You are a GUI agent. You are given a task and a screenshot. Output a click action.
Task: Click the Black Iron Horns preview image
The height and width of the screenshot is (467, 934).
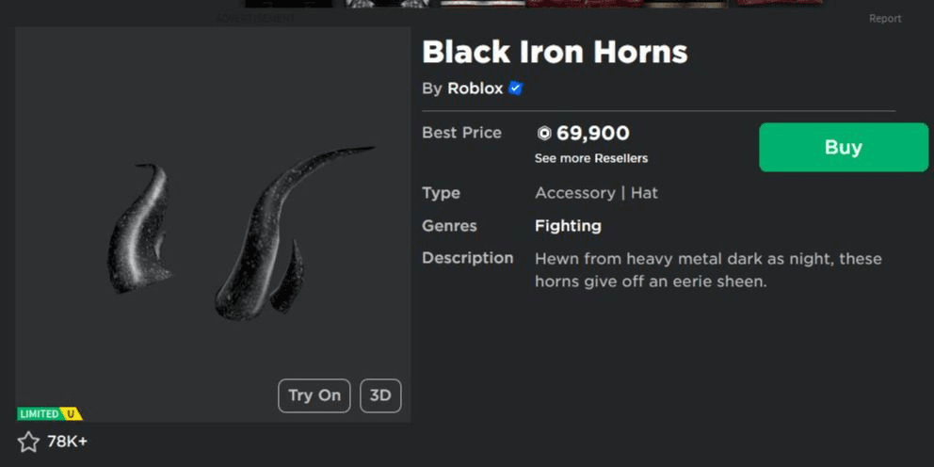tap(213, 225)
